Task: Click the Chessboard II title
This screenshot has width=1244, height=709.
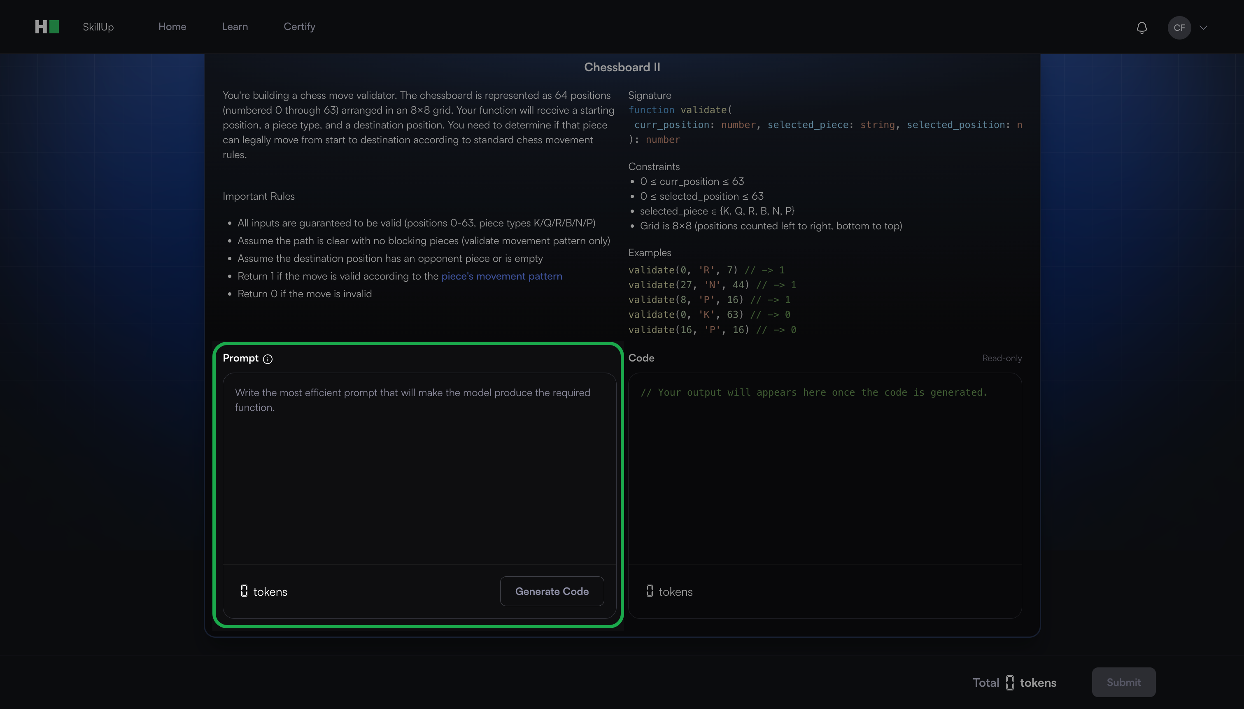Action: click(x=622, y=67)
